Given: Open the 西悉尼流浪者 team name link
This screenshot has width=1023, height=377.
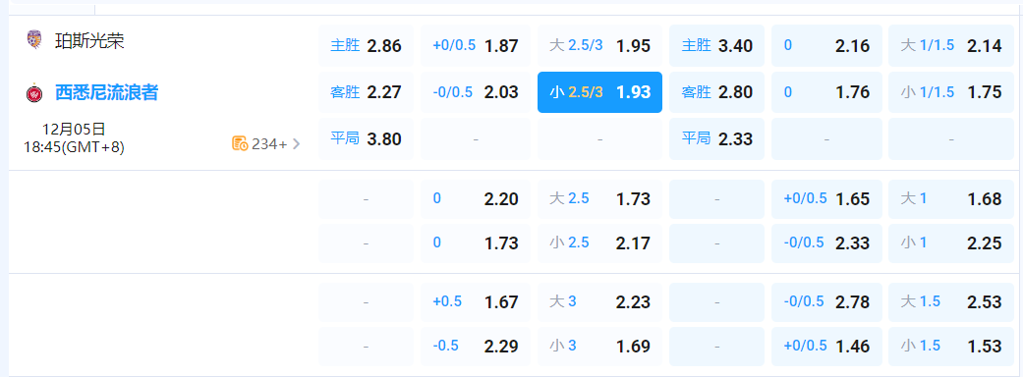Looking at the screenshot, I should [106, 92].
